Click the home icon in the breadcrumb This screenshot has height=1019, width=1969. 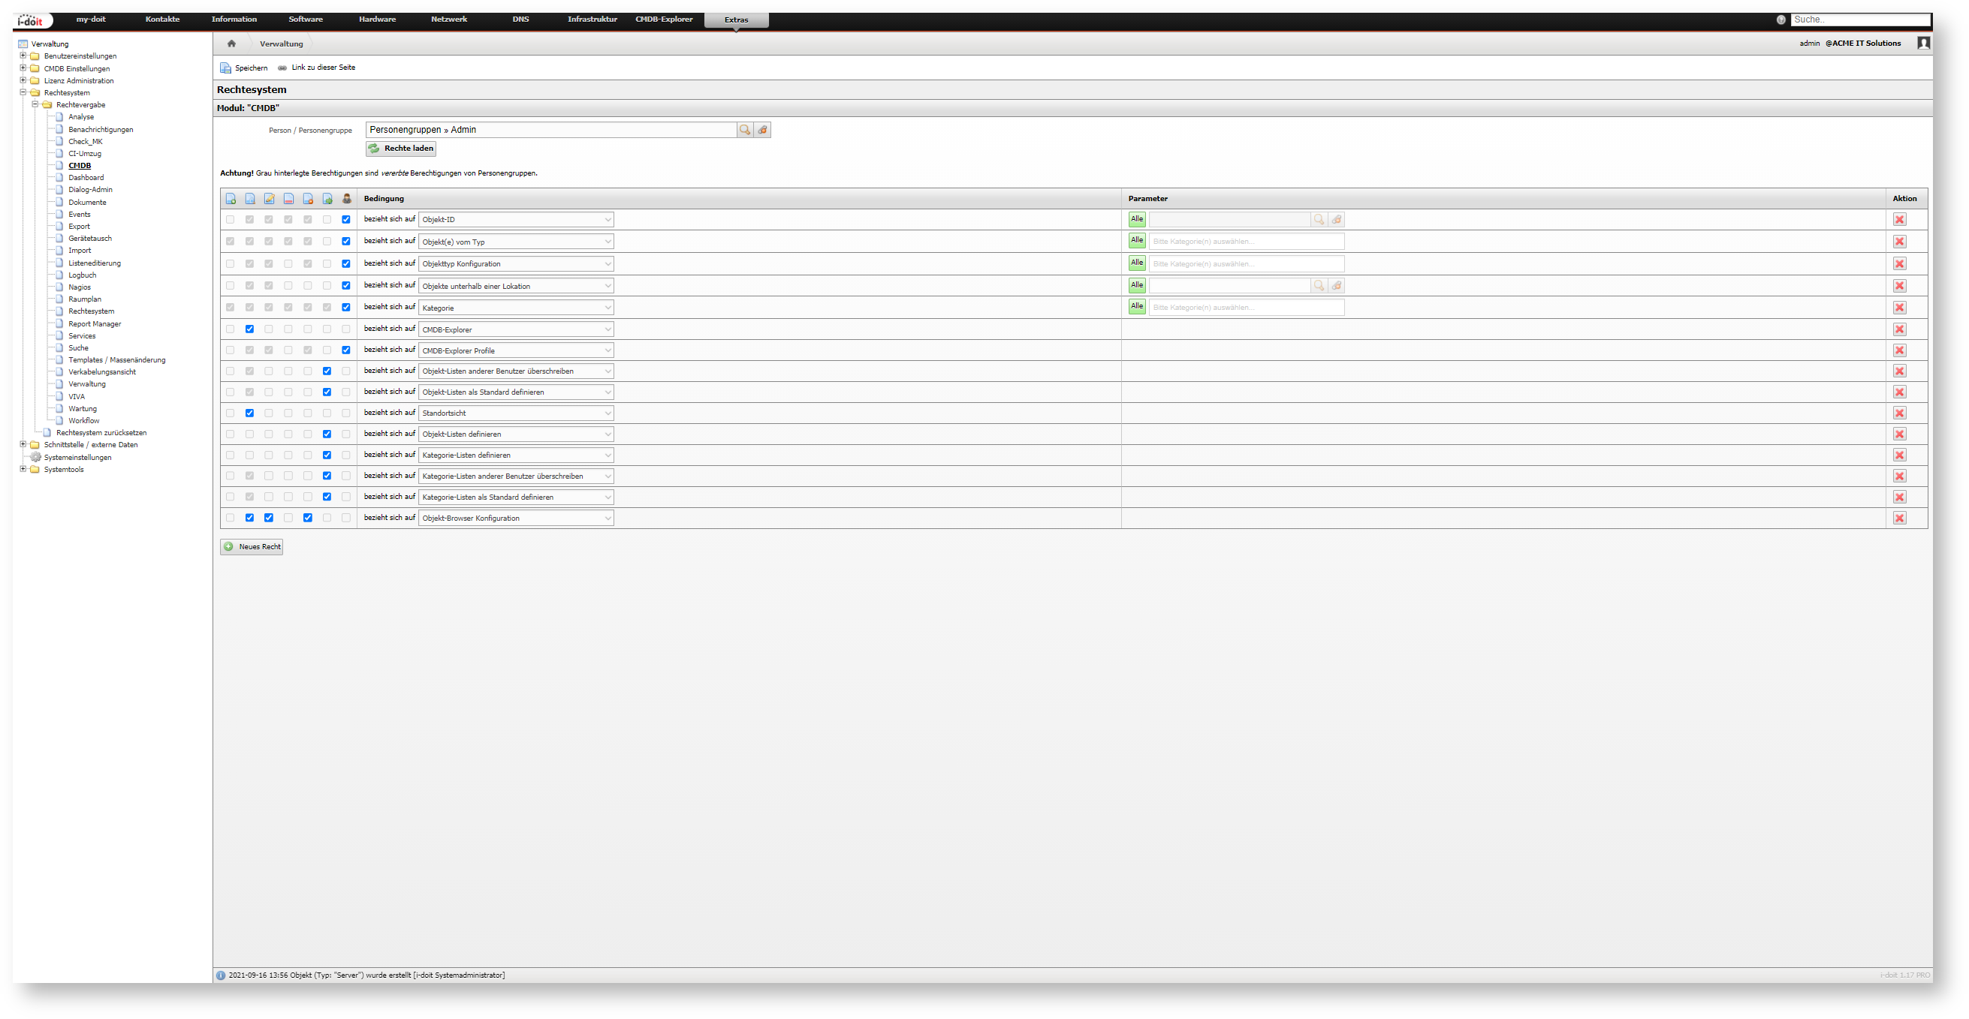231,44
